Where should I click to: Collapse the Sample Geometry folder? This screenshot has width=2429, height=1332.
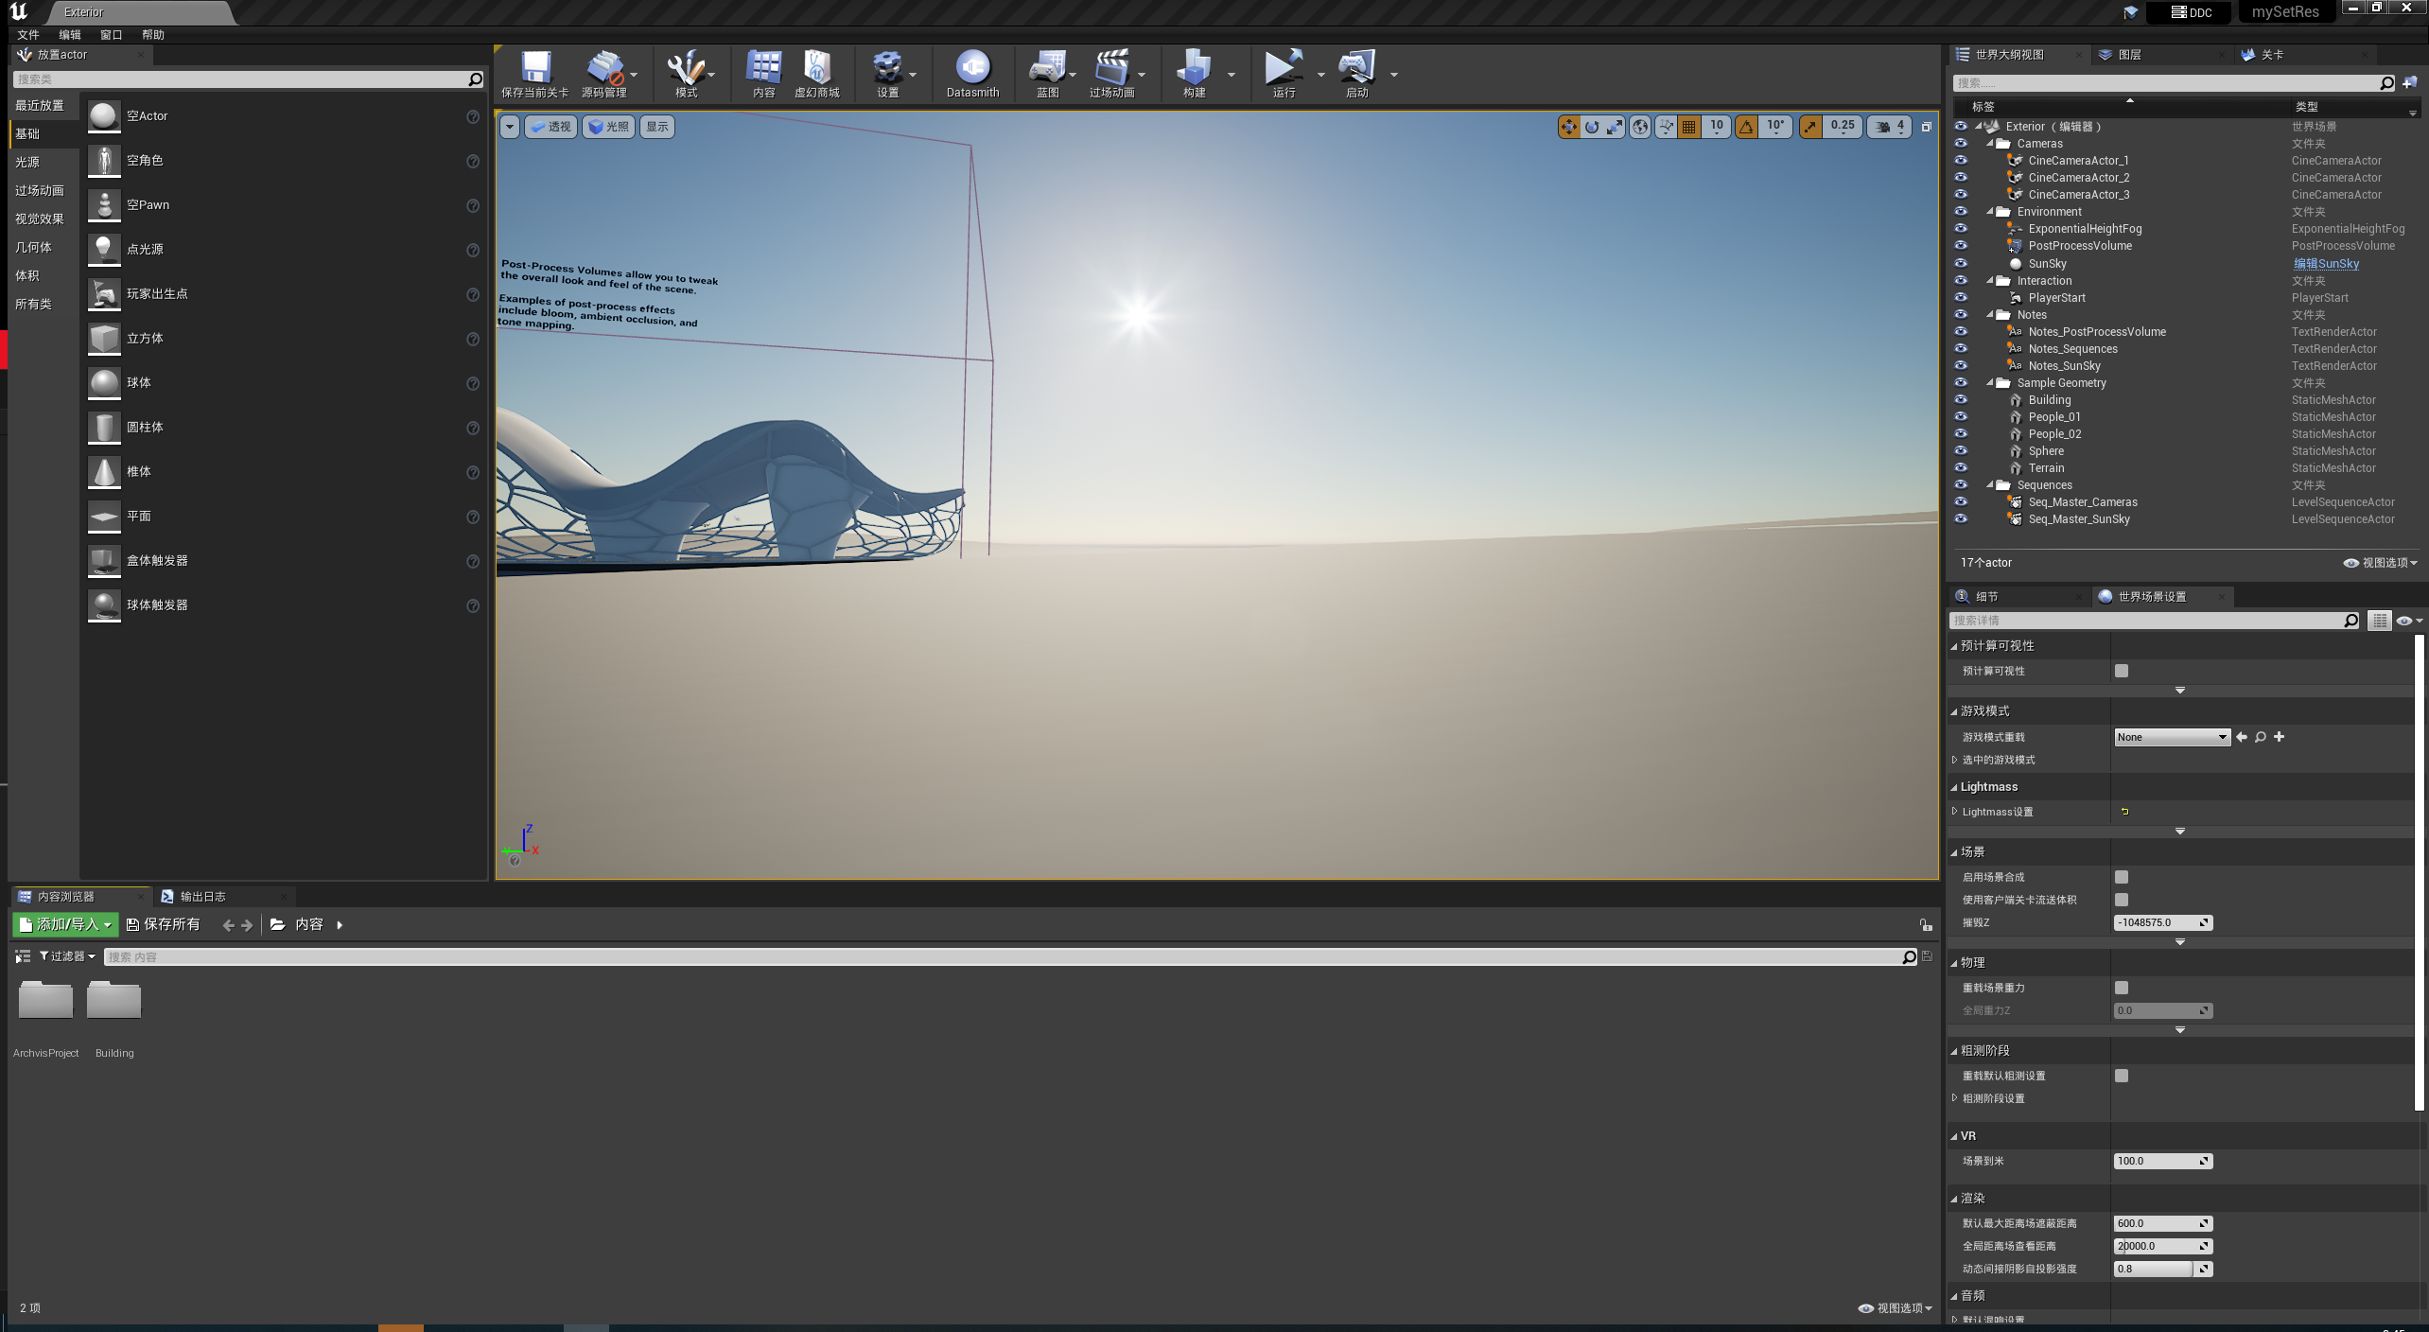[1990, 383]
